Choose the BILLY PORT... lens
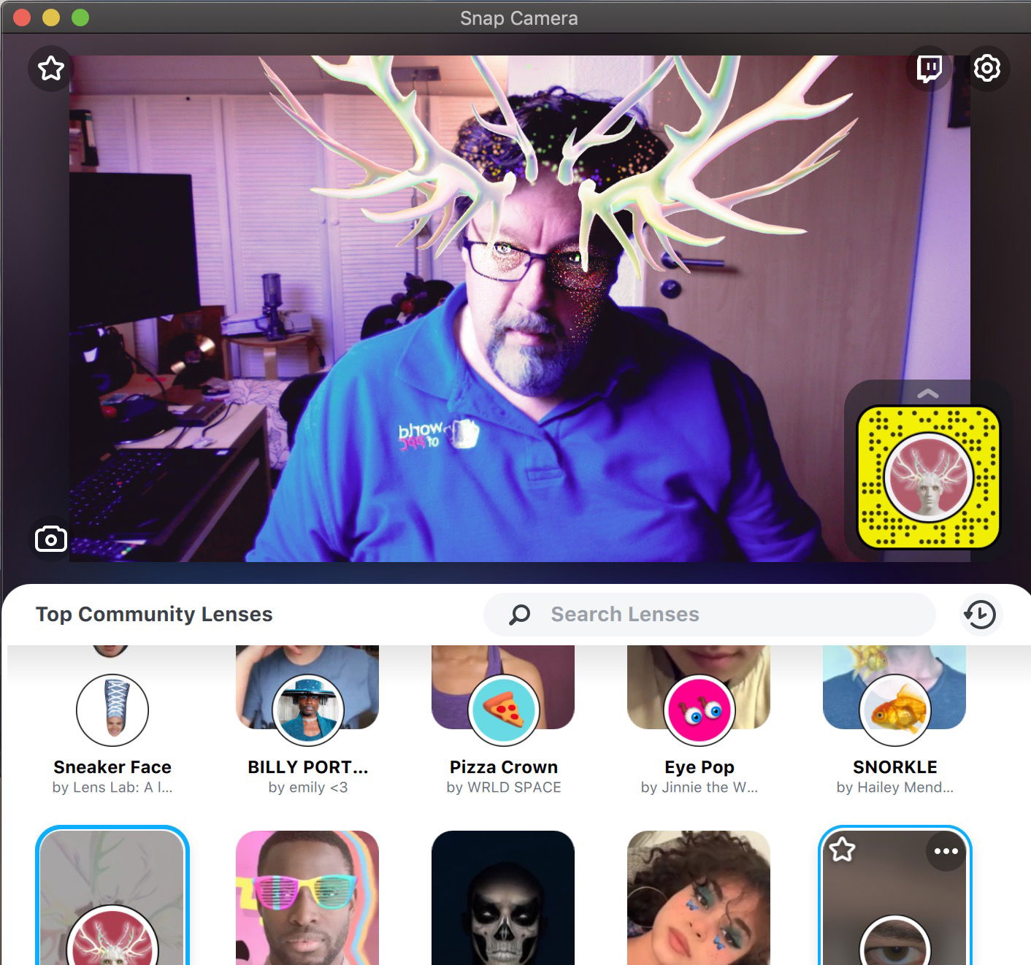Viewport: 1031px width, 965px height. 307,710
